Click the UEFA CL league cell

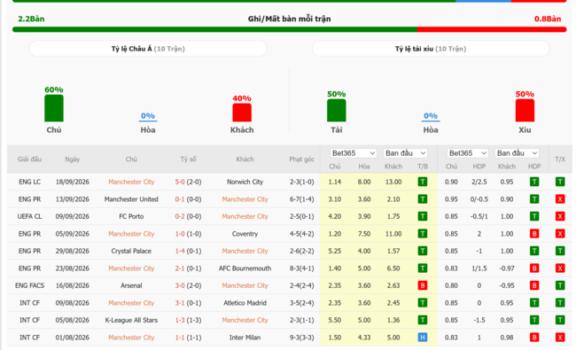tap(29, 216)
